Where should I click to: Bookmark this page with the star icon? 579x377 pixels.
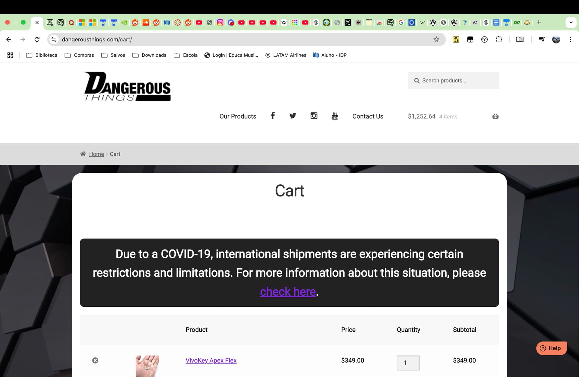(436, 40)
